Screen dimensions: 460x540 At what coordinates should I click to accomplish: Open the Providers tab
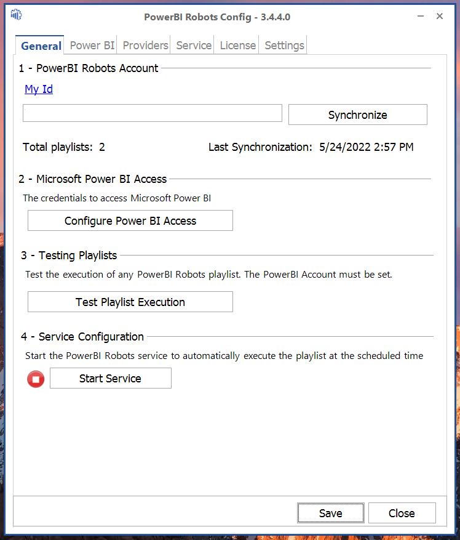tap(145, 46)
